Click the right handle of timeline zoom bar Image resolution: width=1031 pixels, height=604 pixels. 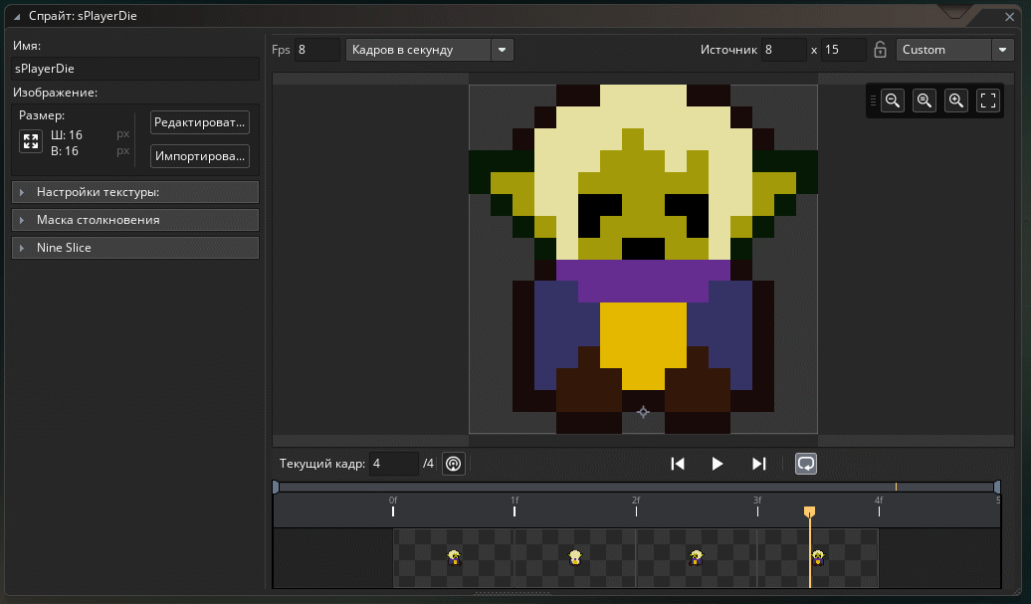click(x=997, y=487)
